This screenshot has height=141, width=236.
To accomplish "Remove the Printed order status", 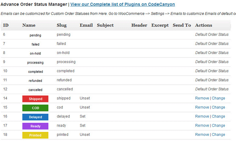I will pyautogui.click(x=202, y=134).
